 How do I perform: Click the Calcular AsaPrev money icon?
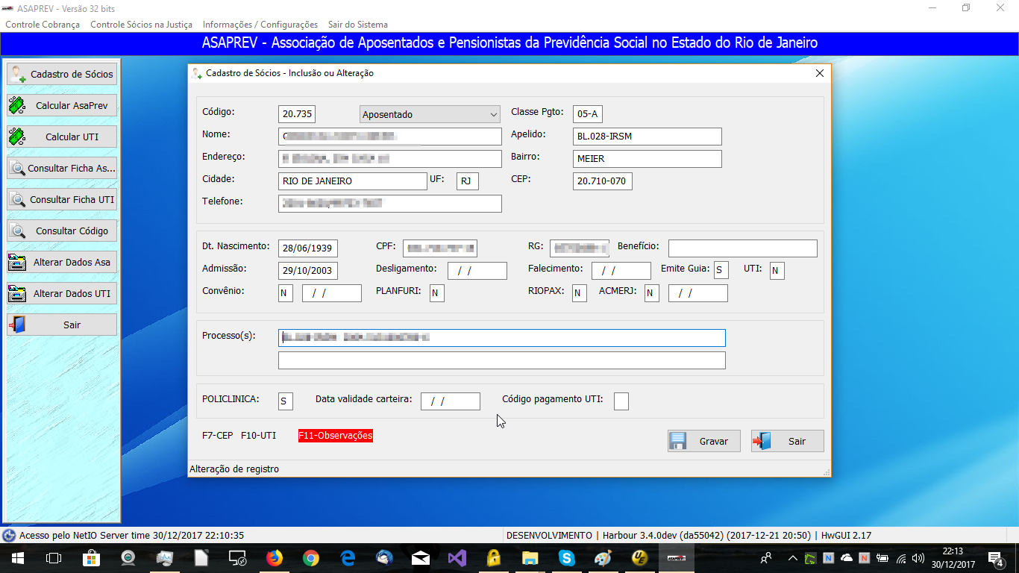17,106
